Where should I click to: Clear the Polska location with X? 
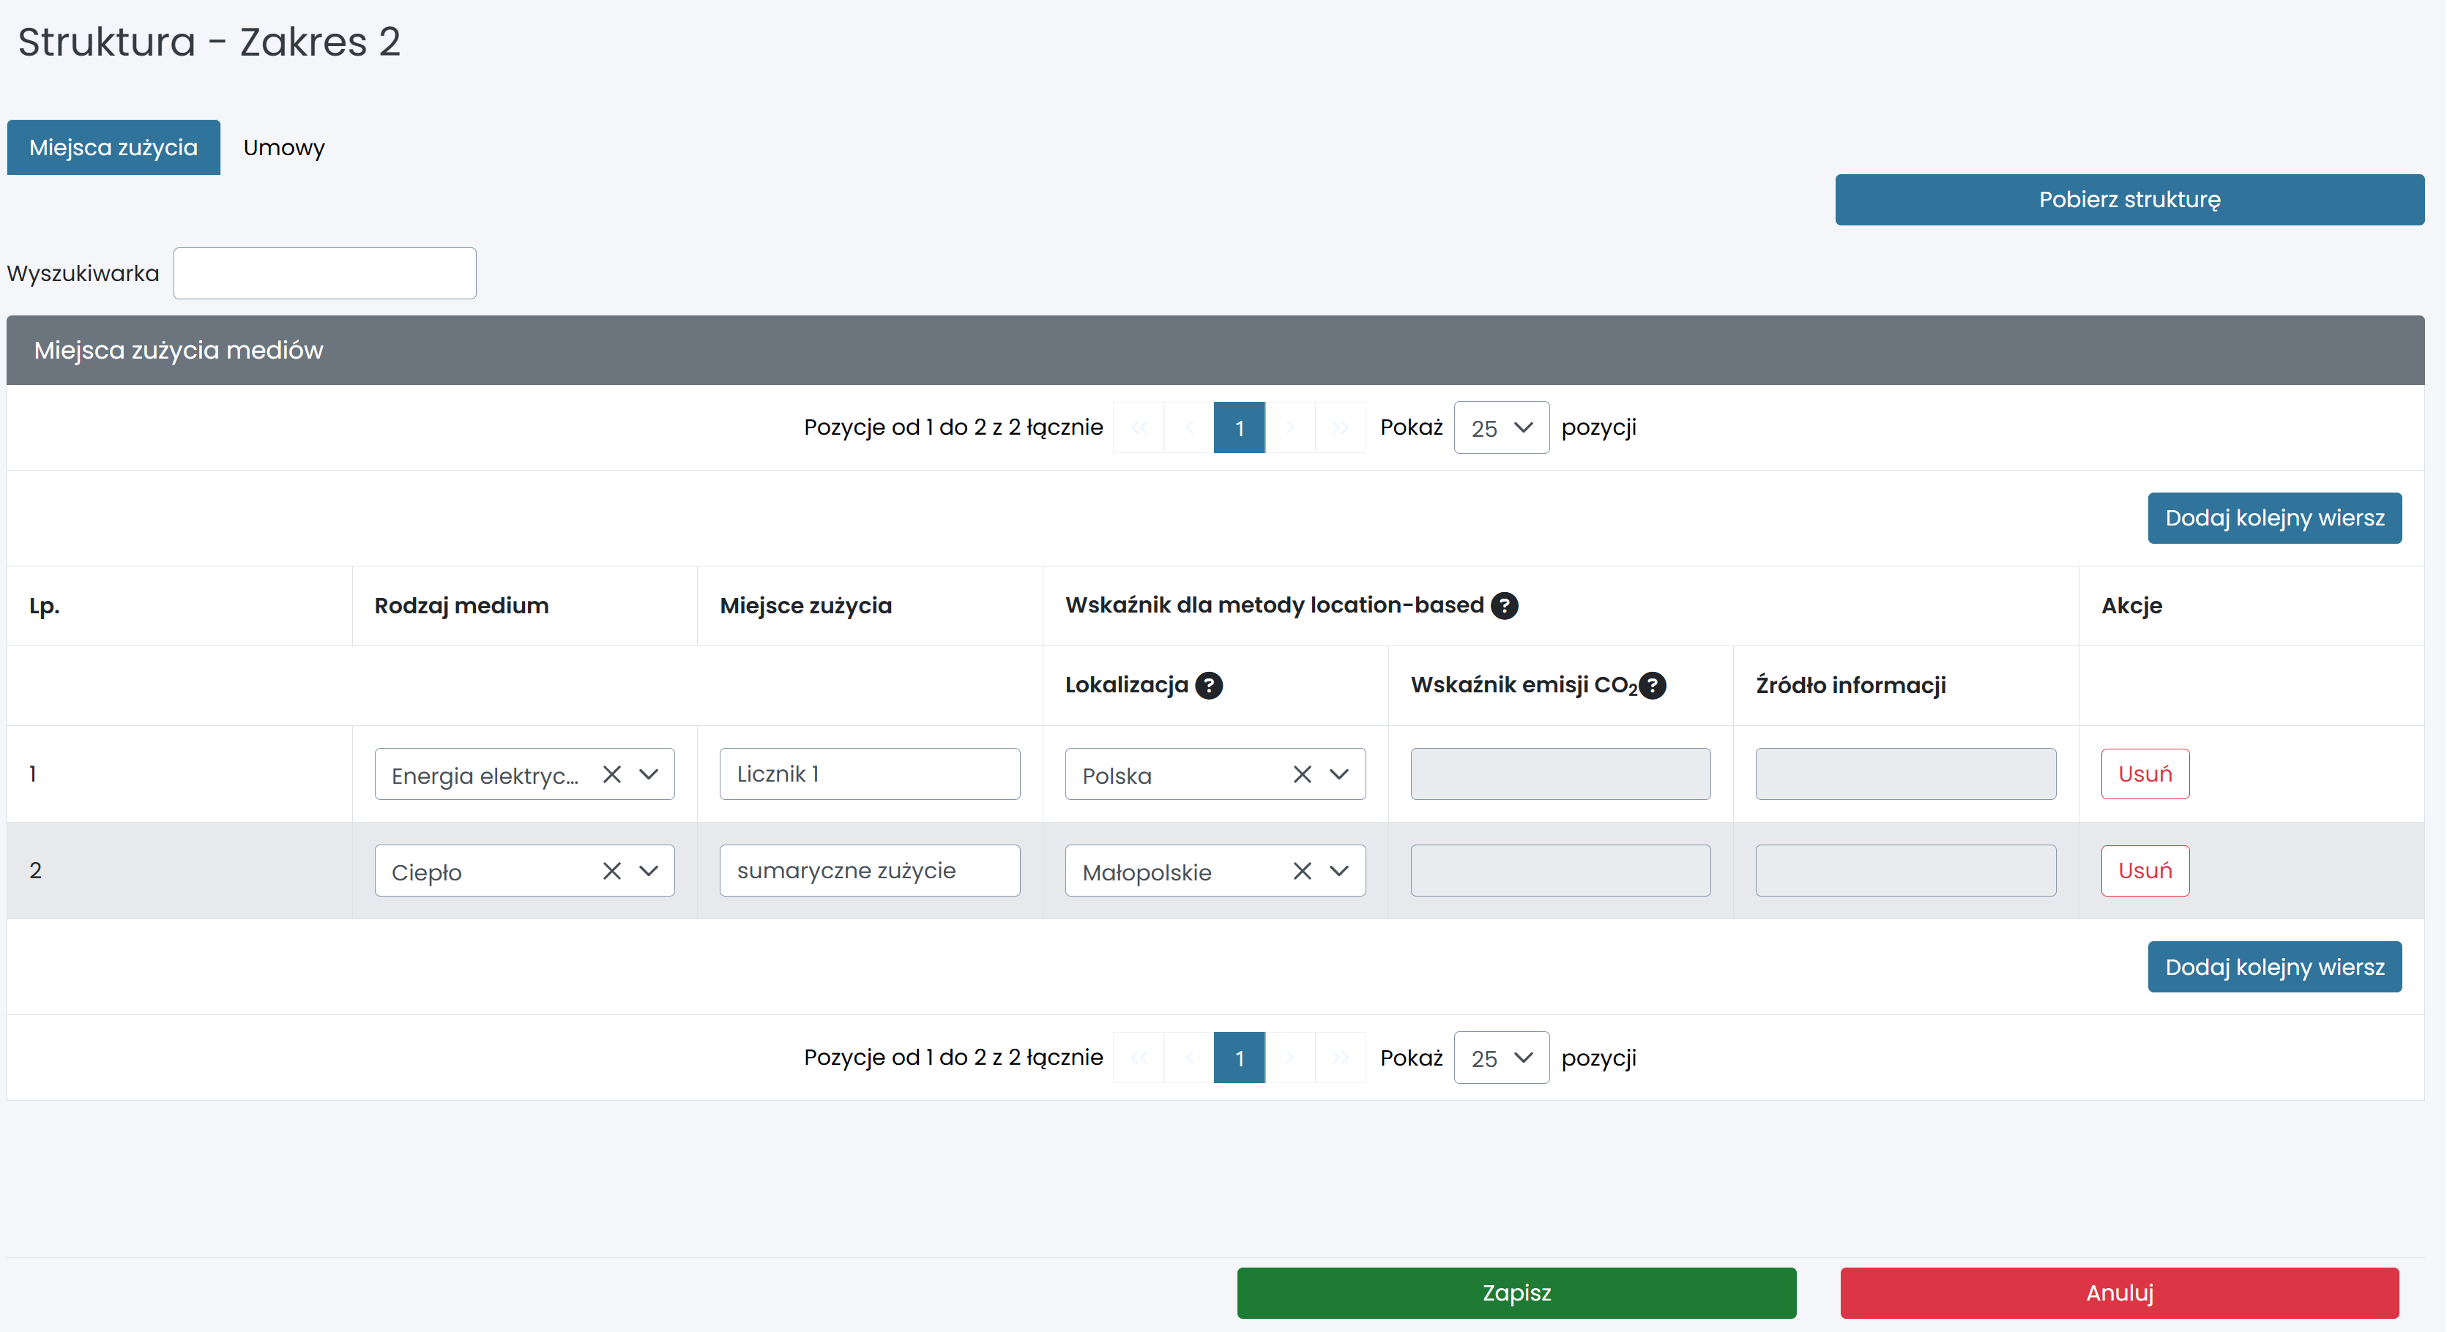pyautogui.click(x=1301, y=775)
